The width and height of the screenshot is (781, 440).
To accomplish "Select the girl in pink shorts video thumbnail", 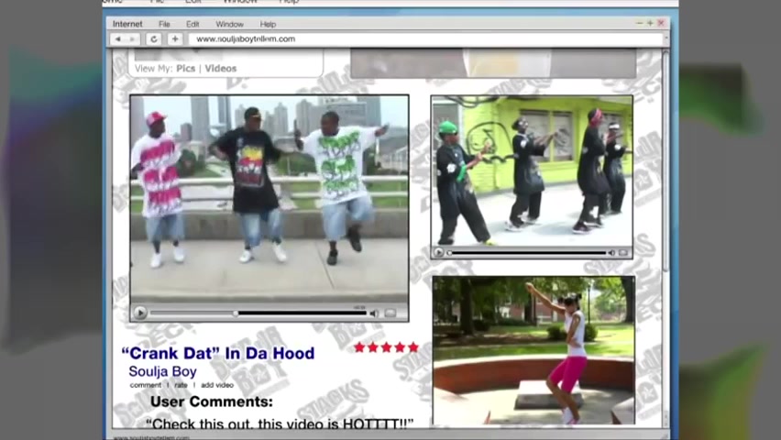I will 533,350.
